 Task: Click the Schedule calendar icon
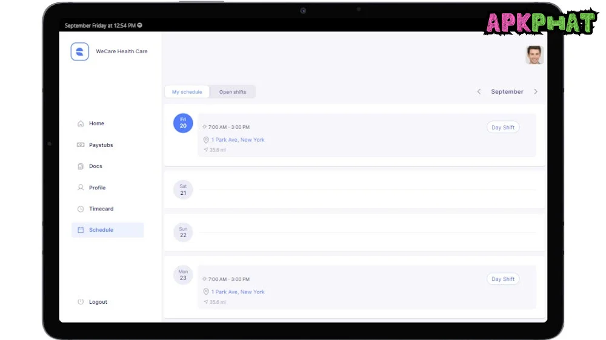81,230
